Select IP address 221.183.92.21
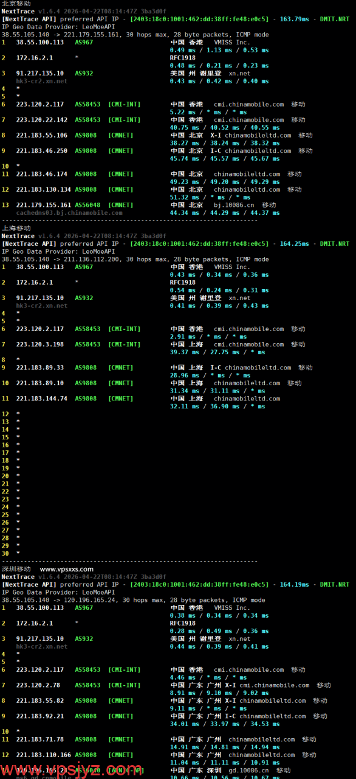This screenshot has width=356, height=779. pos(40,716)
